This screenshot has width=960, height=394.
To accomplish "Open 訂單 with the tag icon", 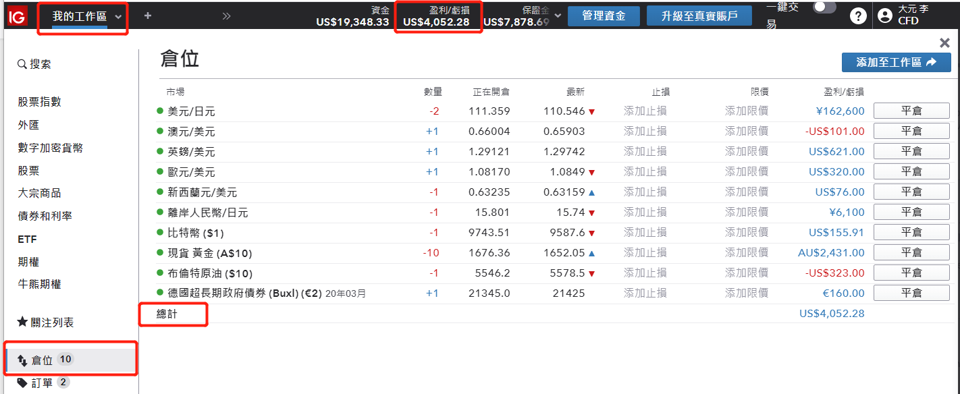I will click(42, 383).
